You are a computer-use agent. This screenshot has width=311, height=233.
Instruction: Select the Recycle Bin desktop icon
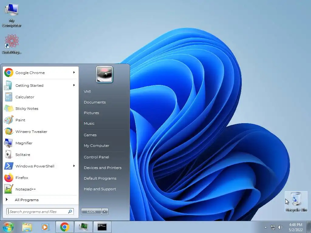296,201
